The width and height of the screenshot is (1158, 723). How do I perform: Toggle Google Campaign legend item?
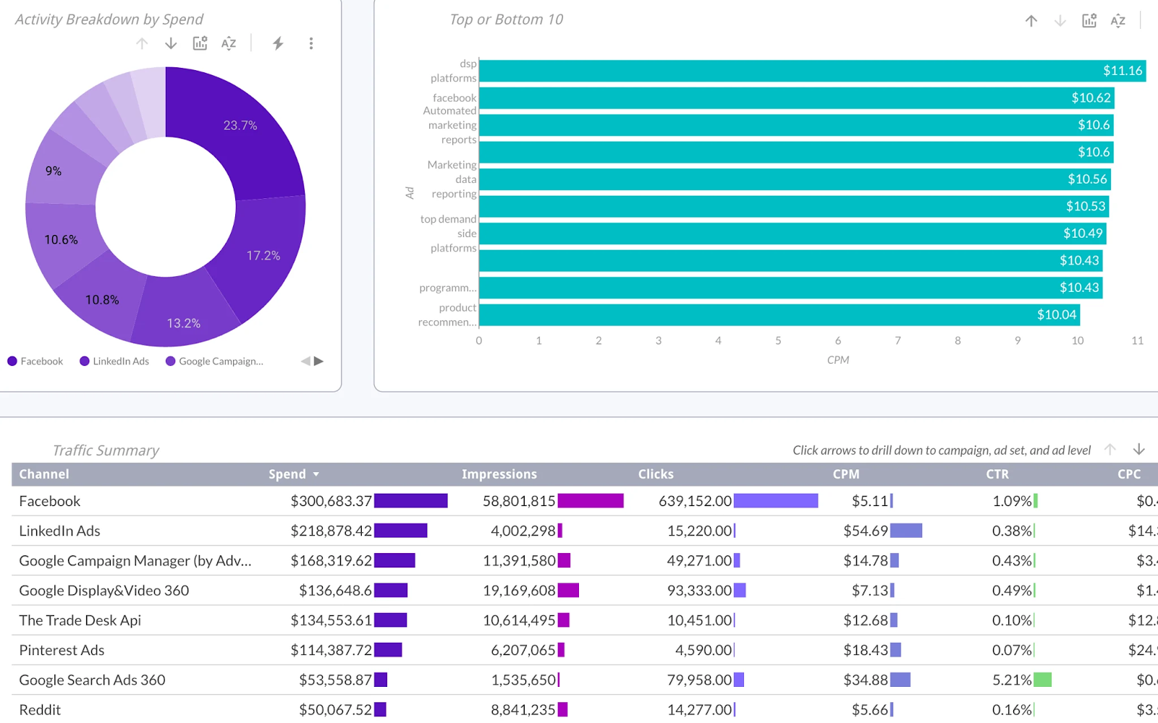[x=214, y=361]
